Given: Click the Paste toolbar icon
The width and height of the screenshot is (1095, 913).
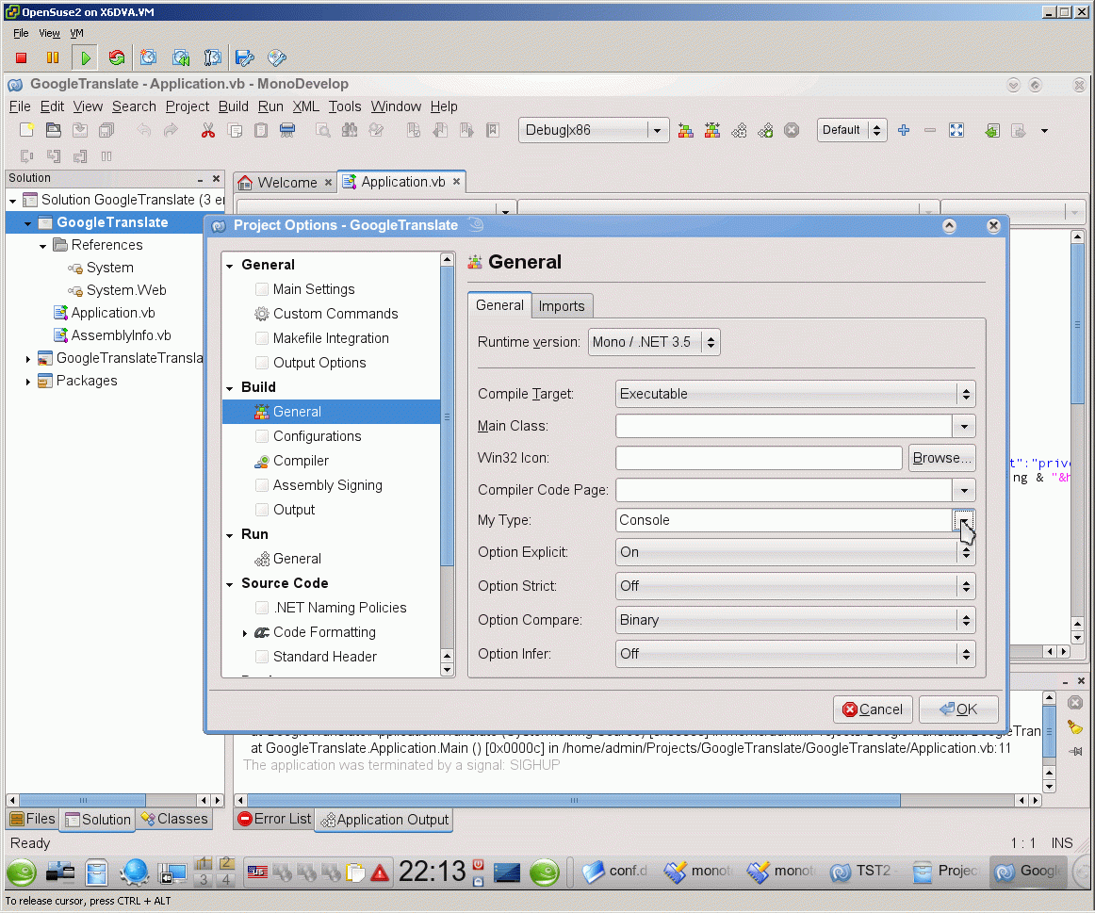Looking at the screenshot, I should [260, 130].
